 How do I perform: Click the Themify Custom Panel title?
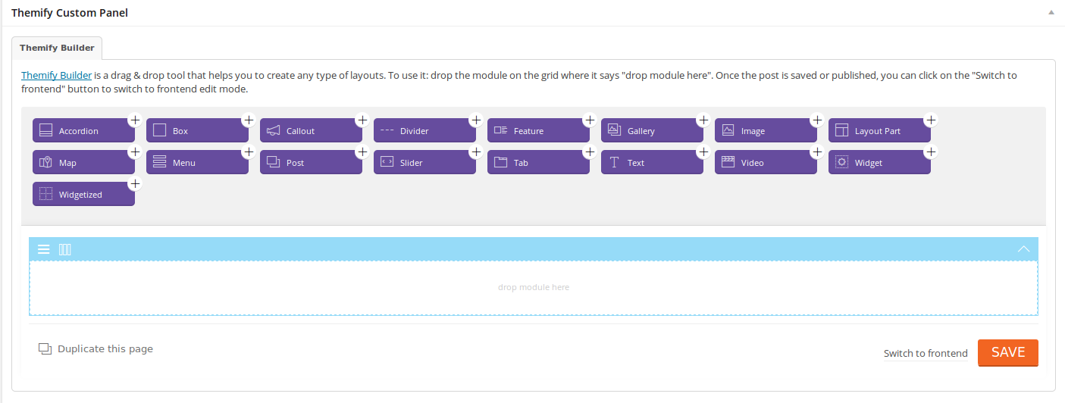coord(70,13)
